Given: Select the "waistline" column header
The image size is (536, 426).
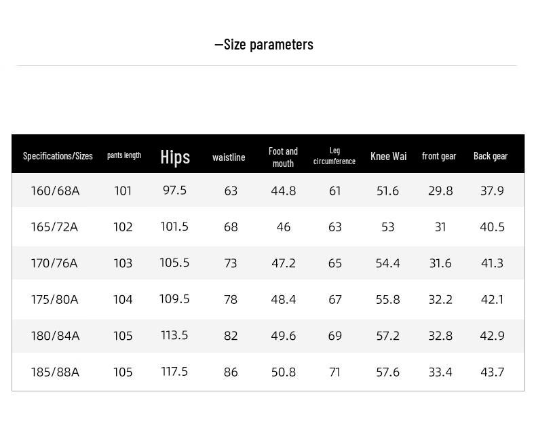Looking at the screenshot, I should click(x=229, y=157).
